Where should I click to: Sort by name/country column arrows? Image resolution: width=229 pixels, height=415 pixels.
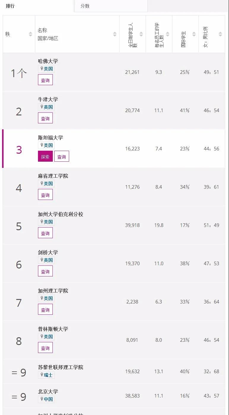pyautogui.click(x=115, y=34)
